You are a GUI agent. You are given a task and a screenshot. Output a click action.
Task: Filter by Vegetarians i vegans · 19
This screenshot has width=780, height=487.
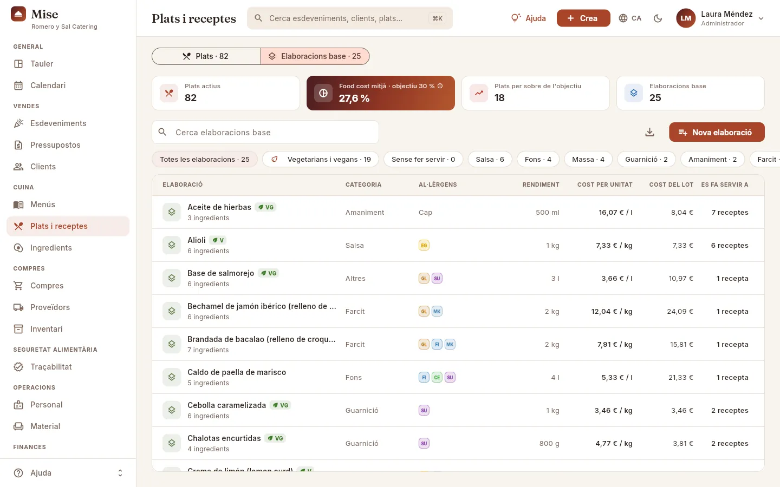click(x=321, y=159)
